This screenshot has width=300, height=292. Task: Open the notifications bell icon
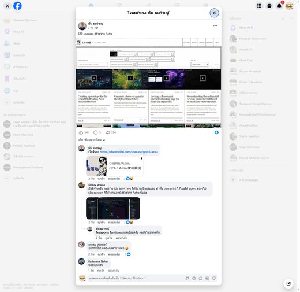coord(279,6)
